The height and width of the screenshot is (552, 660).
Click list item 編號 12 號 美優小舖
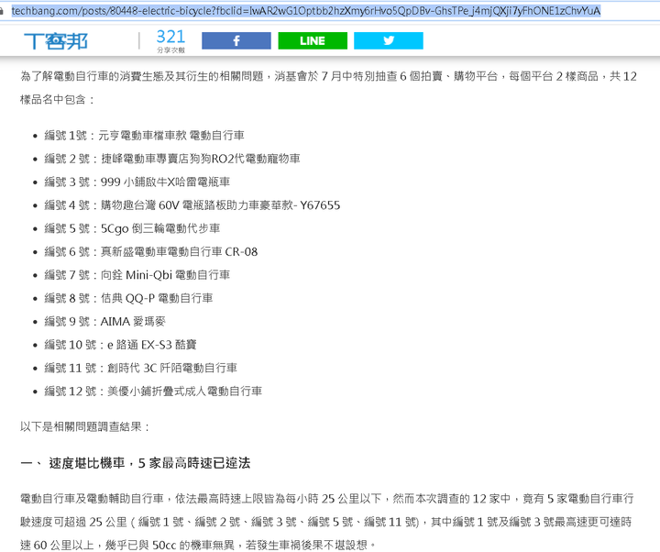pyautogui.click(x=153, y=392)
